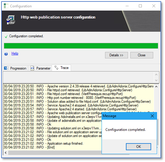The height and width of the screenshot is (162, 165).
Task: Click upper text box scroll down arrow
Action: pos(156,80)
